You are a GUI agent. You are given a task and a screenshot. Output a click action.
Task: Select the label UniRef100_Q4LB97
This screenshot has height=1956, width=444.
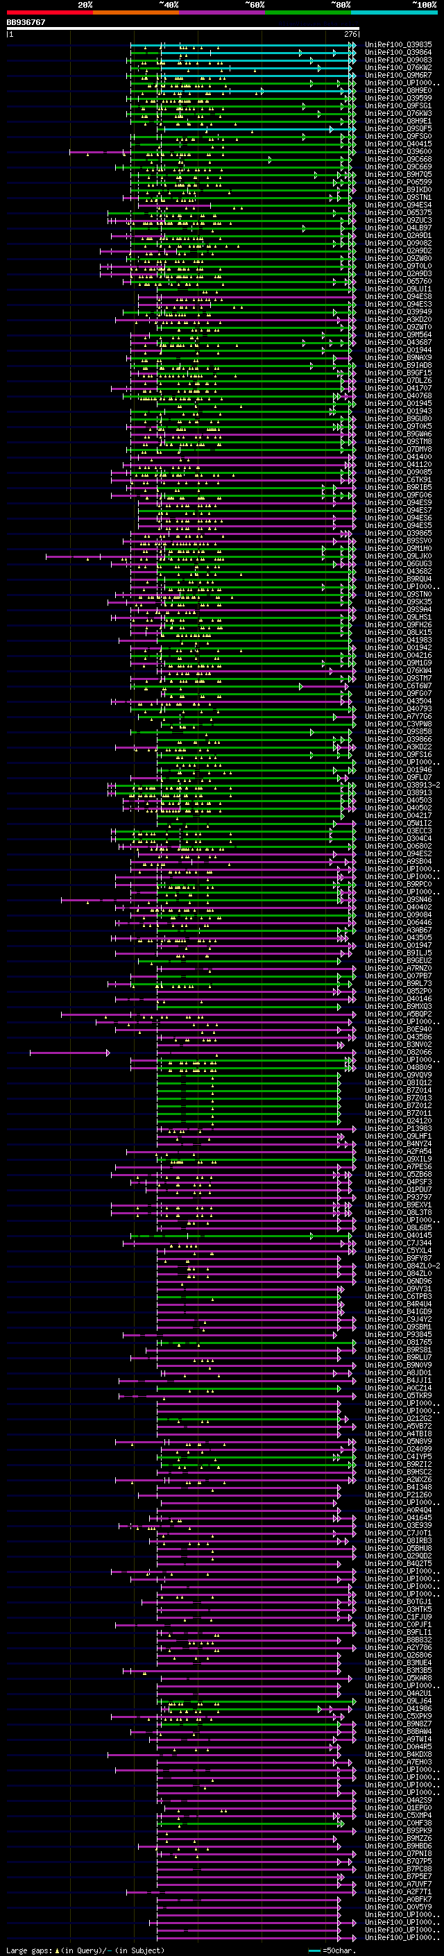tap(398, 228)
